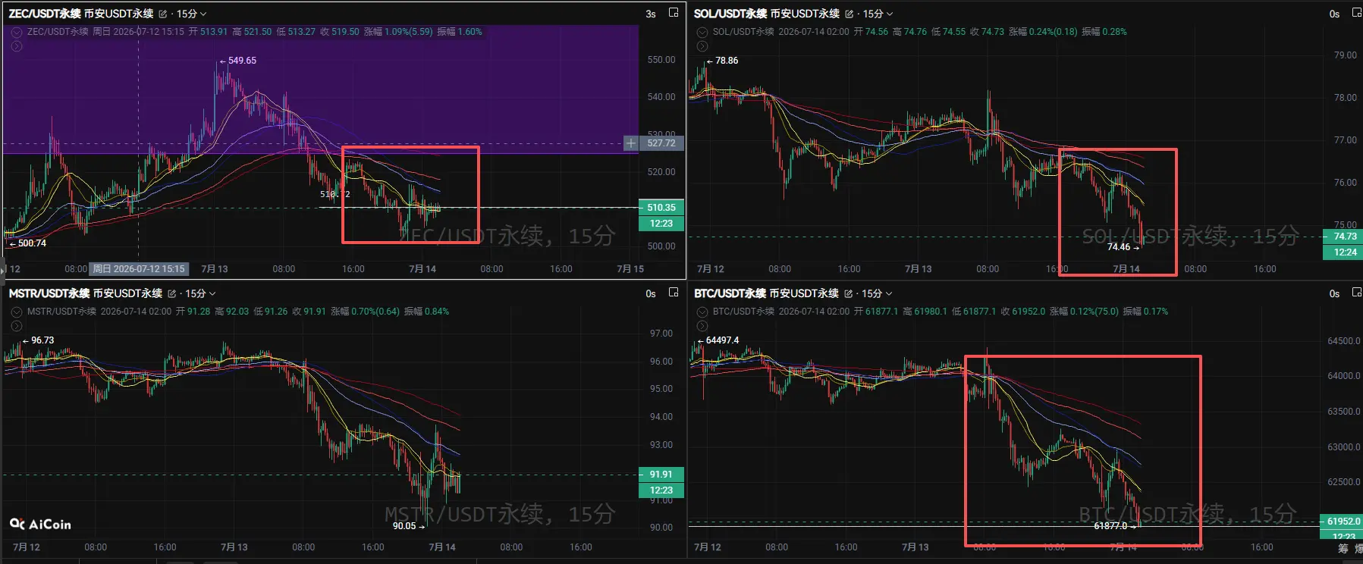This screenshot has height=564, width=1363.
Task: Click the 12:23 countdown under ZEC price
Action: [662, 223]
